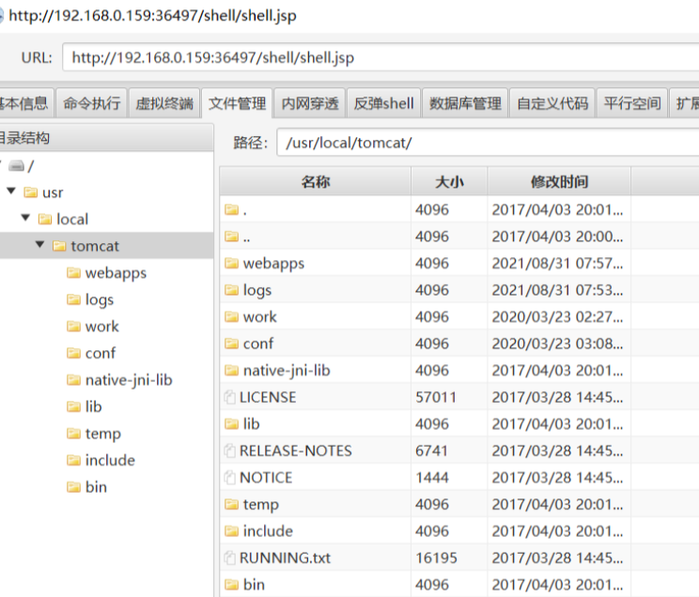Focus the 路径 path text field
Image resolution: width=699 pixels, height=597 pixels.
click(484, 143)
